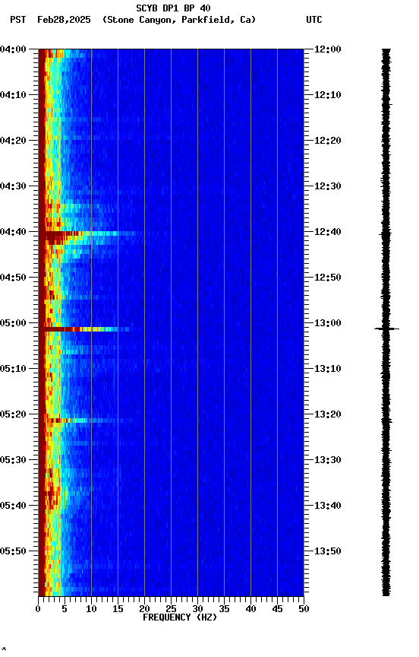Click the UTC time label '13:00'
Viewport: 419px width, 657px height.
[327, 323]
